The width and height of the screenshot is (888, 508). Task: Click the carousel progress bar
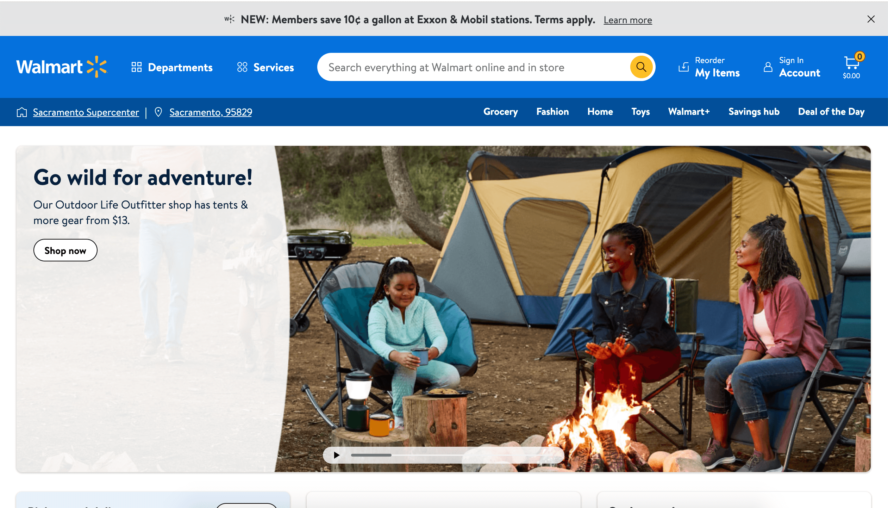pos(454,455)
